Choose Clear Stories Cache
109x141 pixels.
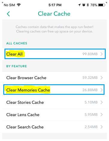(x=54, y=102)
